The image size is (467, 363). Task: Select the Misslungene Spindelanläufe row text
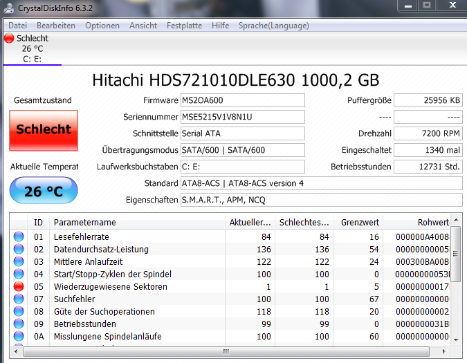[x=107, y=337]
